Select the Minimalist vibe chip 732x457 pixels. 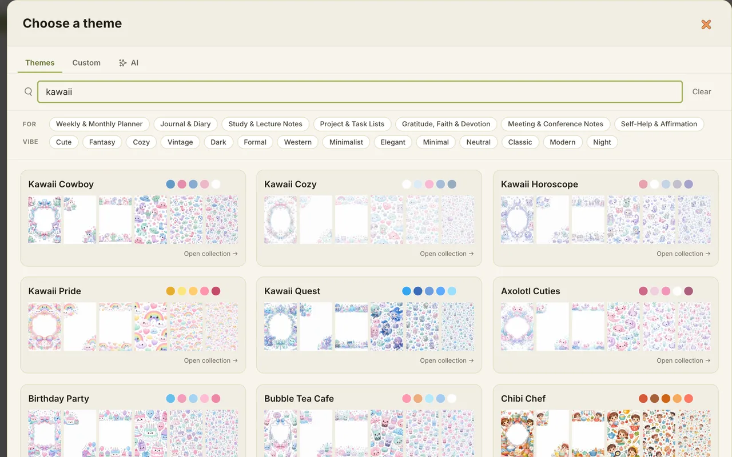[x=346, y=142]
